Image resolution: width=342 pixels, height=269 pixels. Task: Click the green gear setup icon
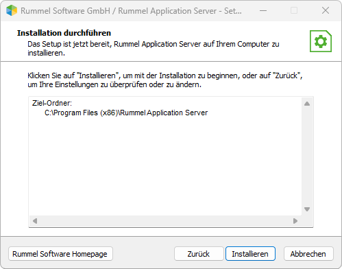coord(321,41)
